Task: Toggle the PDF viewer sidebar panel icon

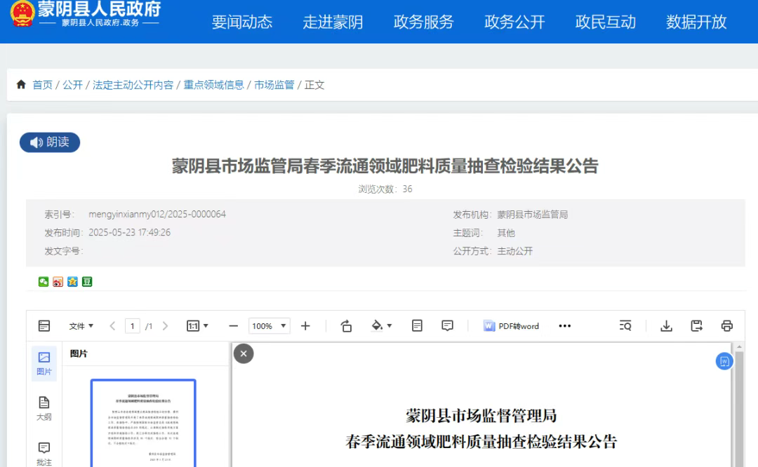Action: (44, 326)
